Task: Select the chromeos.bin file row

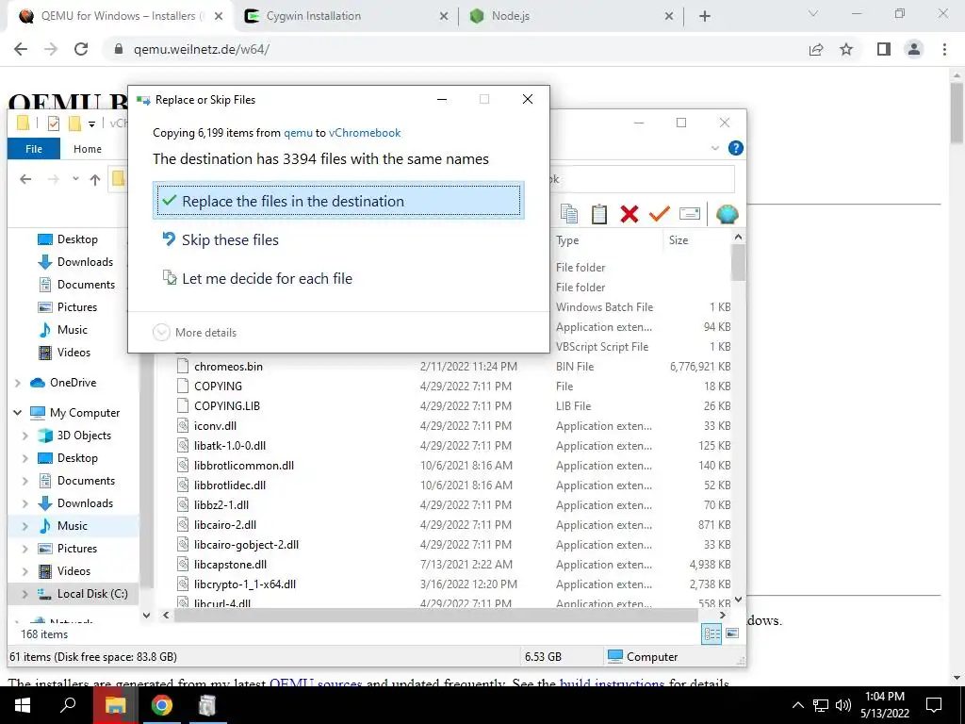Action: click(453, 367)
